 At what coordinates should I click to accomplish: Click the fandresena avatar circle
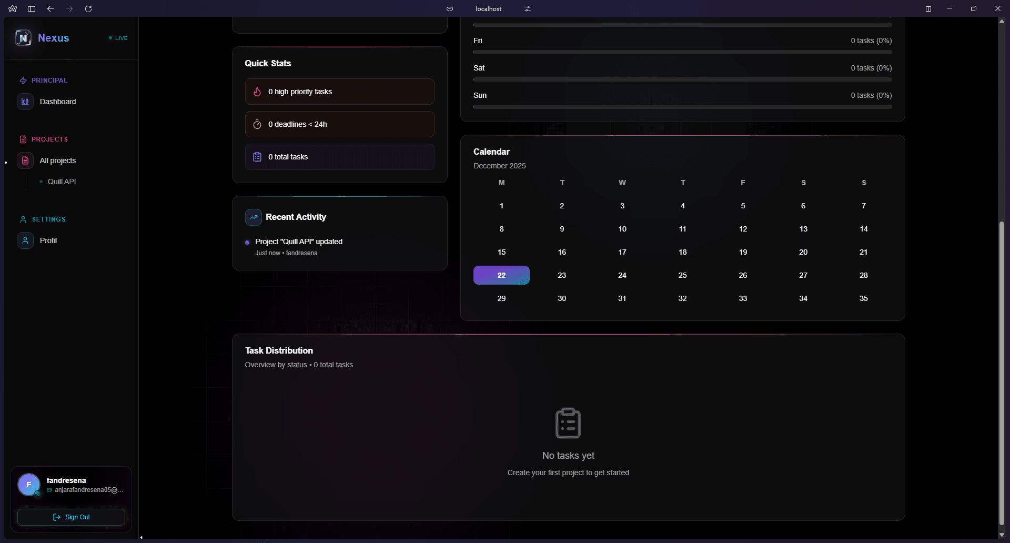[29, 485]
